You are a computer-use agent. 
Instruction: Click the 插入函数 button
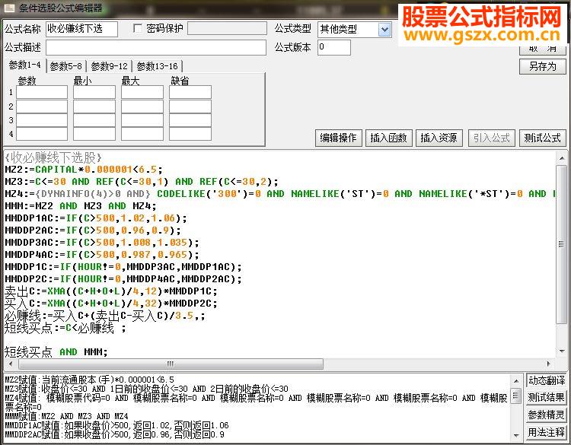(x=388, y=138)
